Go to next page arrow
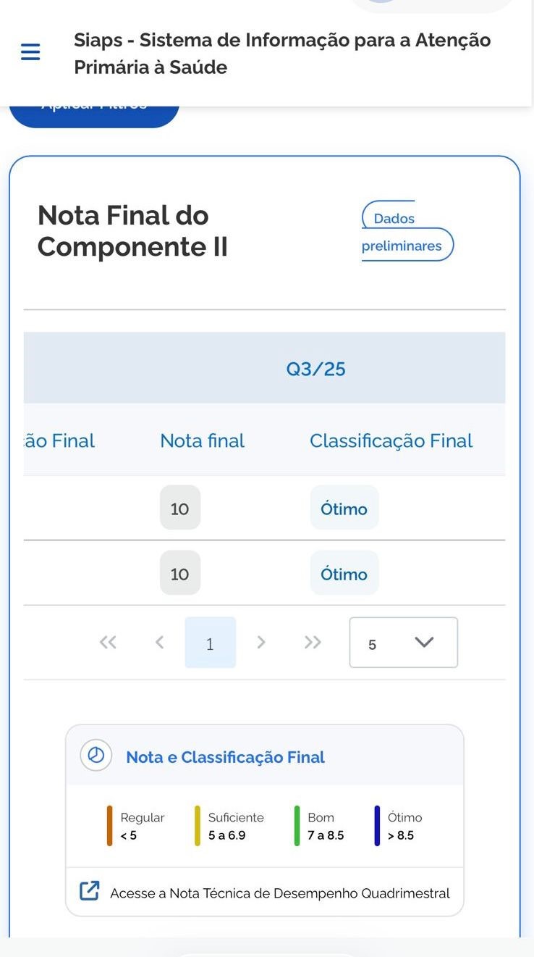 pos(261,642)
